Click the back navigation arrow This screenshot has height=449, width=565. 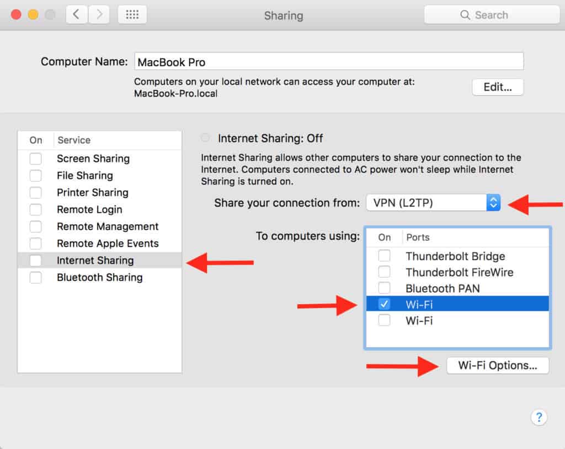pyautogui.click(x=76, y=15)
